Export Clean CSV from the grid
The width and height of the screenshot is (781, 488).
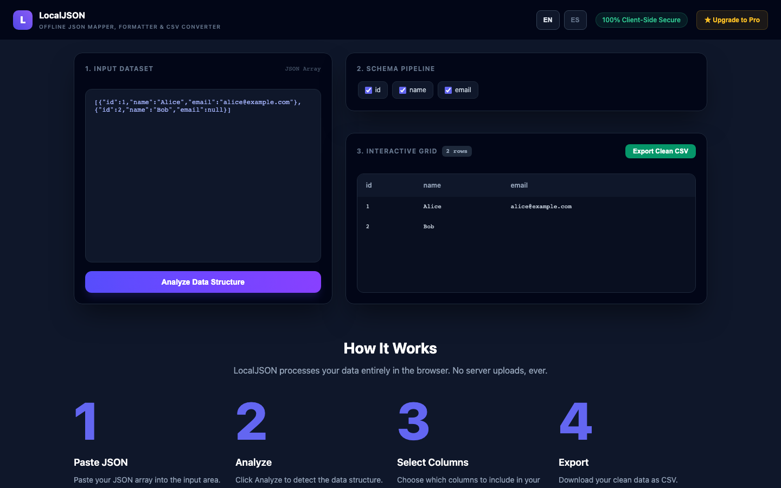(660, 151)
